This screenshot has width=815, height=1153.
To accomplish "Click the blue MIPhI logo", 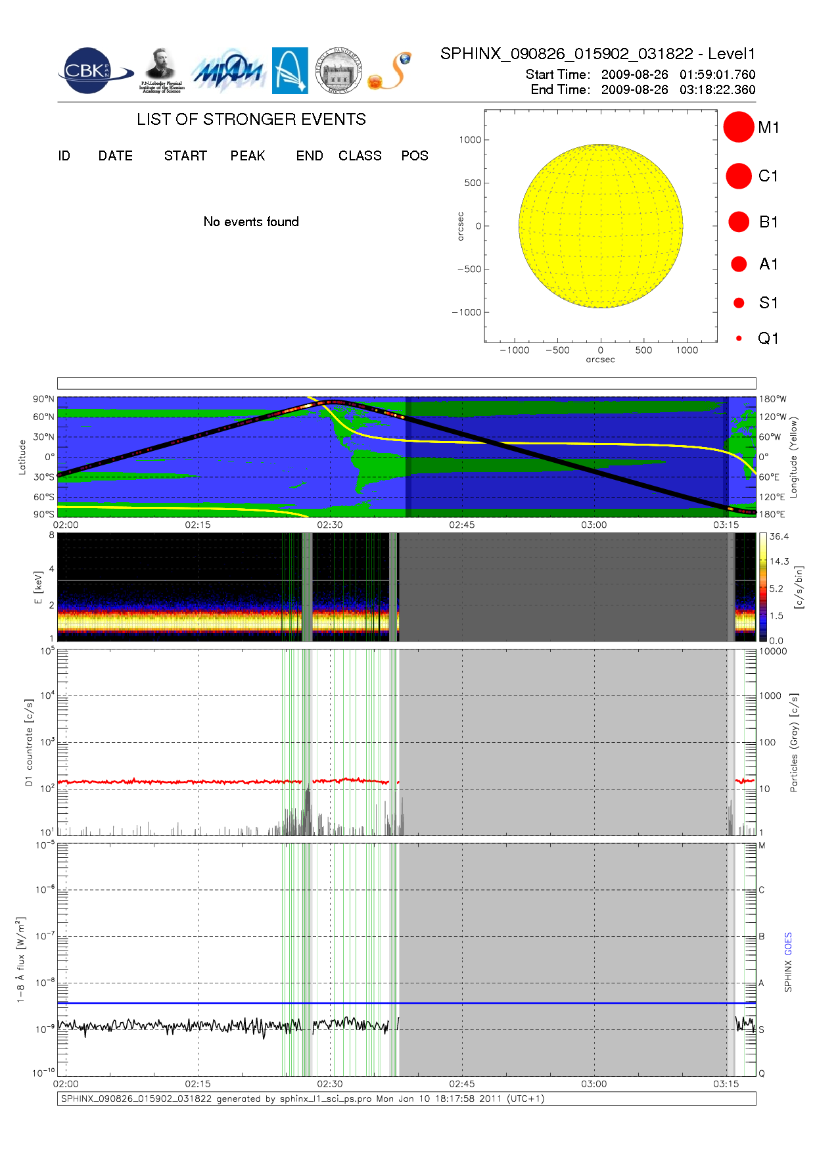I will coord(228,71).
